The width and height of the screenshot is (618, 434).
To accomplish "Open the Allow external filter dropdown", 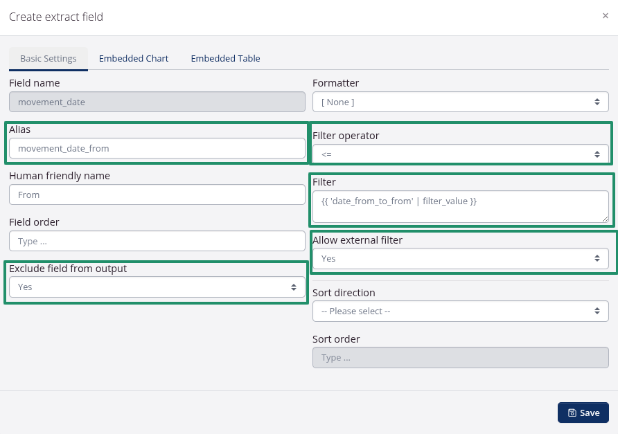I will [460, 258].
